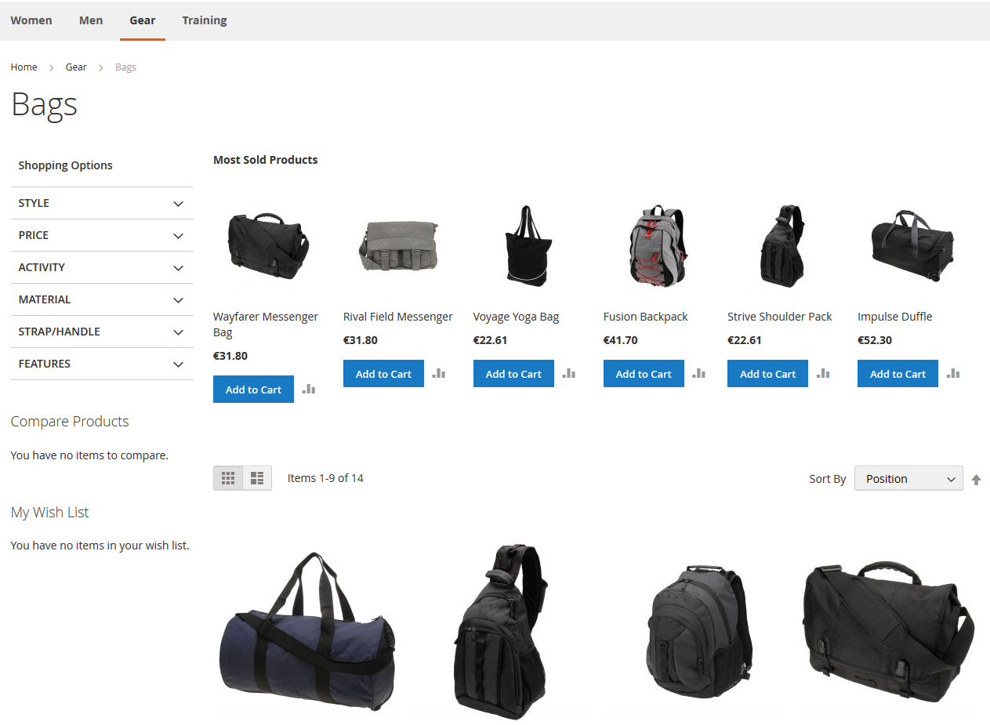The image size is (990, 725).
Task: Add Rival Field Messenger to compare list
Action: 439,373
